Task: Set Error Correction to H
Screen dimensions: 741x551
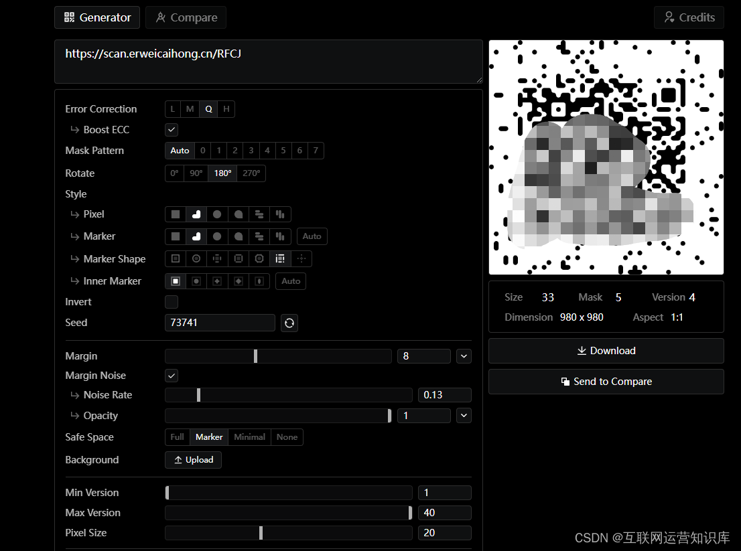Action: point(226,109)
